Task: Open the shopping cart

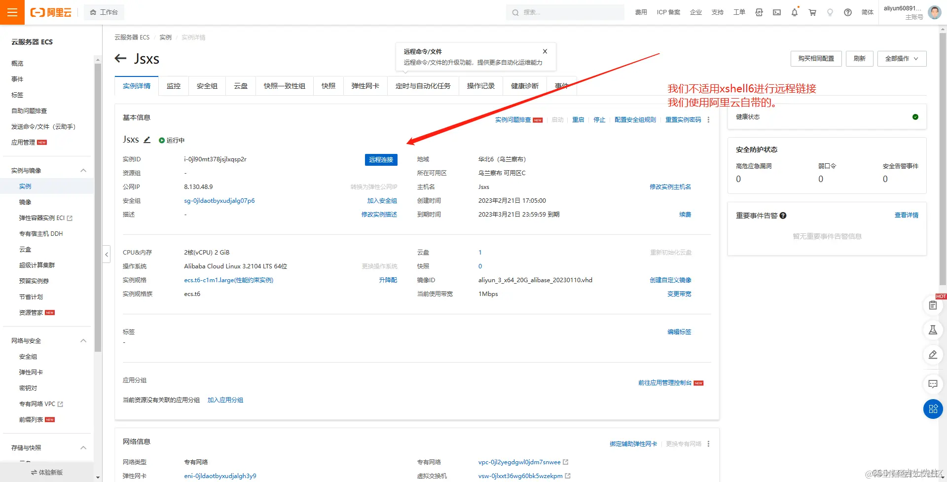Action: pos(812,12)
